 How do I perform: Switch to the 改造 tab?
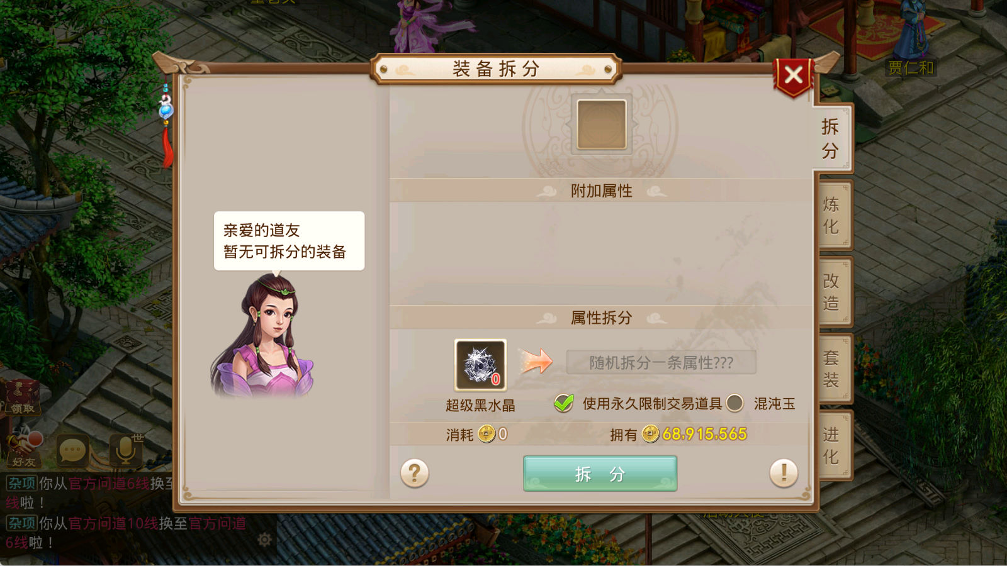pyautogui.click(x=832, y=292)
